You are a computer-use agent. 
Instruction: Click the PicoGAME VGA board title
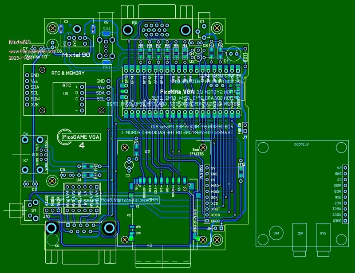click(81, 137)
